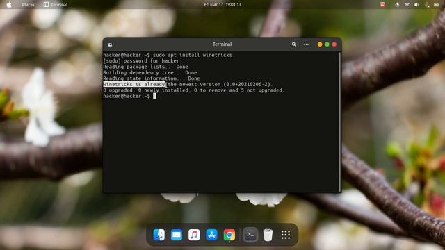The image size is (445, 250).
Task: Open the Terminal three-dots menu
Action: (x=306, y=44)
